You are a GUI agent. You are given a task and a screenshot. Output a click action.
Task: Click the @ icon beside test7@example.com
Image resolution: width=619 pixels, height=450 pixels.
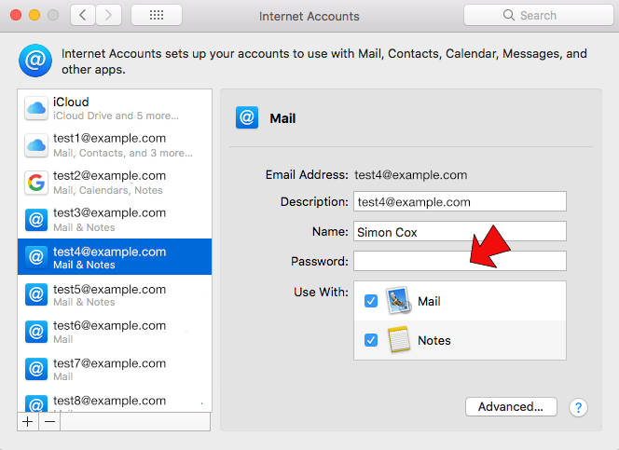click(x=36, y=369)
